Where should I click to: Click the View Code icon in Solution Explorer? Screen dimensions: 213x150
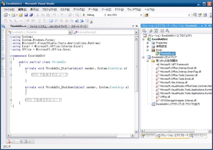(162, 31)
